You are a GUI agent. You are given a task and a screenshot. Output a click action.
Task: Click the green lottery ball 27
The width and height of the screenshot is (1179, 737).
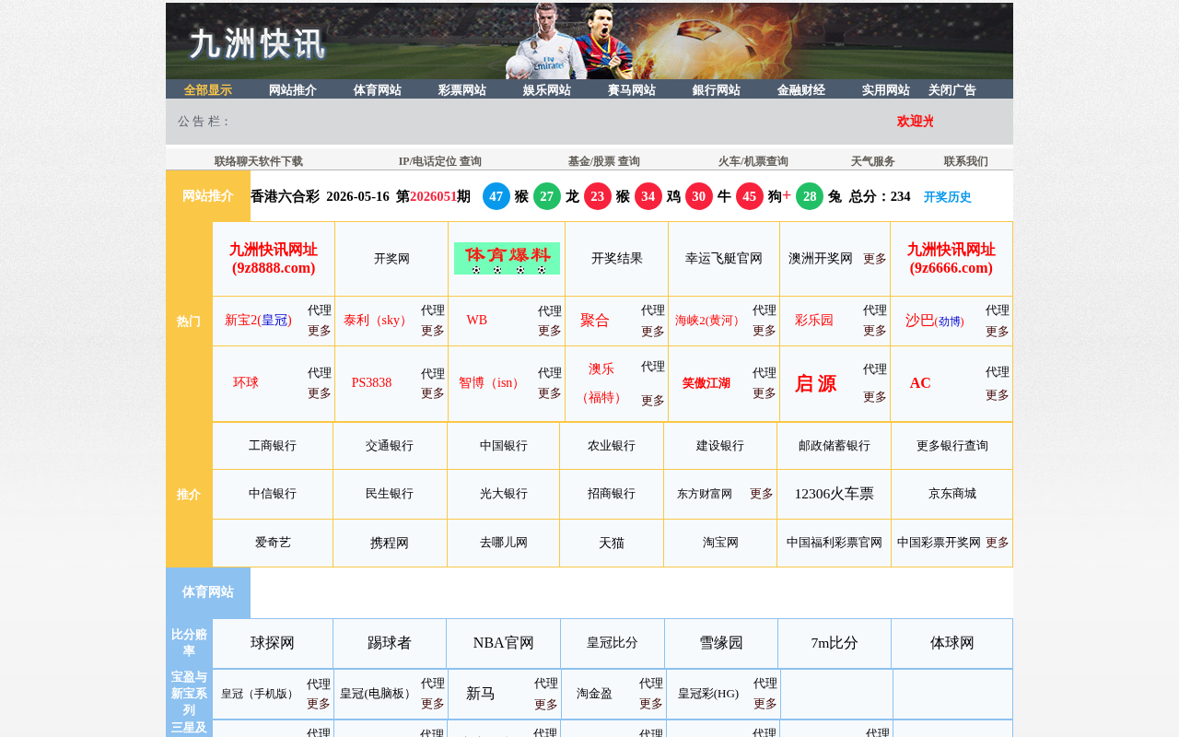coord(547,196)
